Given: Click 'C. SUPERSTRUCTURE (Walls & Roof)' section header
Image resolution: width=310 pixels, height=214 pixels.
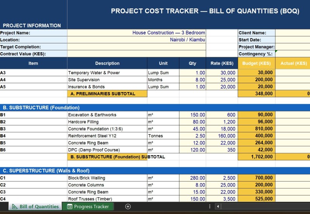Looking at the screenshot, I should click(155, 171).
